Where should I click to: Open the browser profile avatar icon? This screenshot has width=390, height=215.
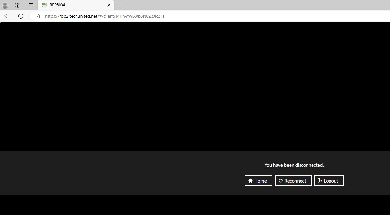[x=5, y=5]
